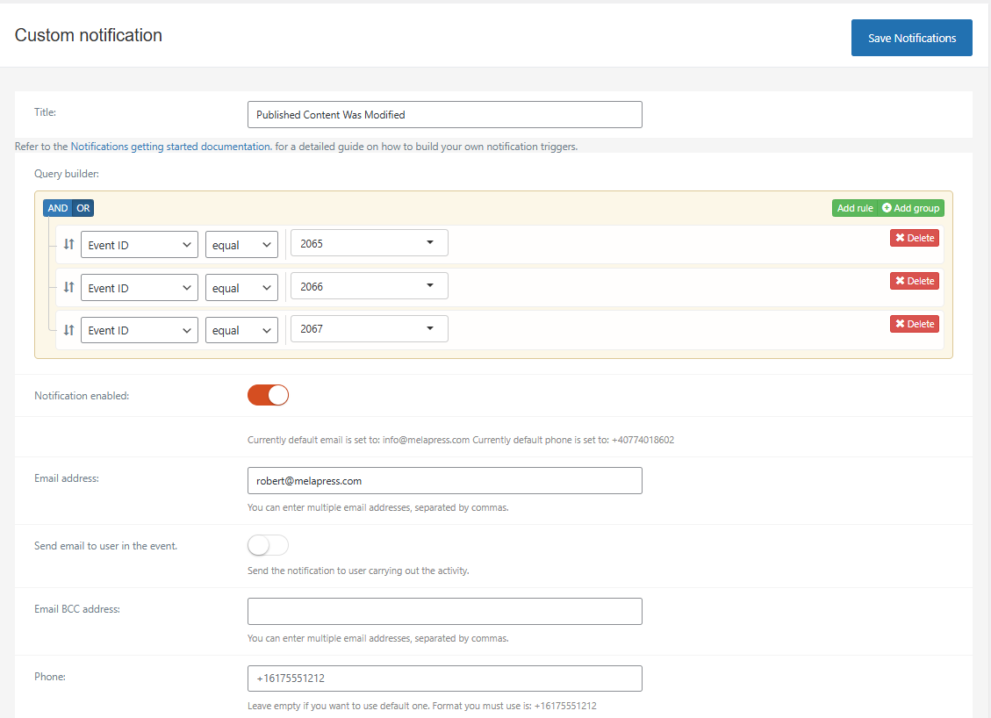Delete the Event ID 2065 rule
The image size is (991, 718).
click(915, 238)
